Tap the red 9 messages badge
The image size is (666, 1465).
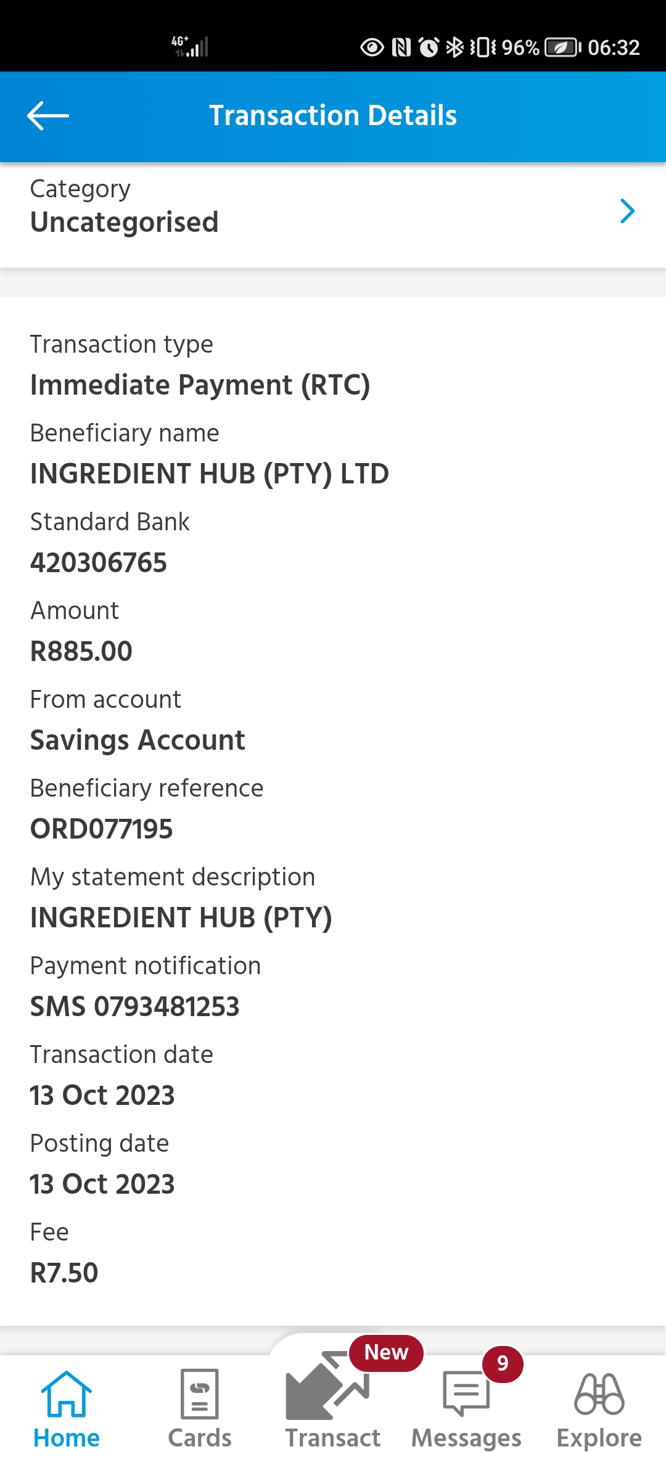click(503, 1363)
